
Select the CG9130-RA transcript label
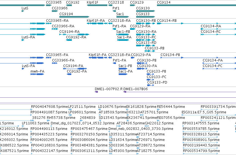146,31
